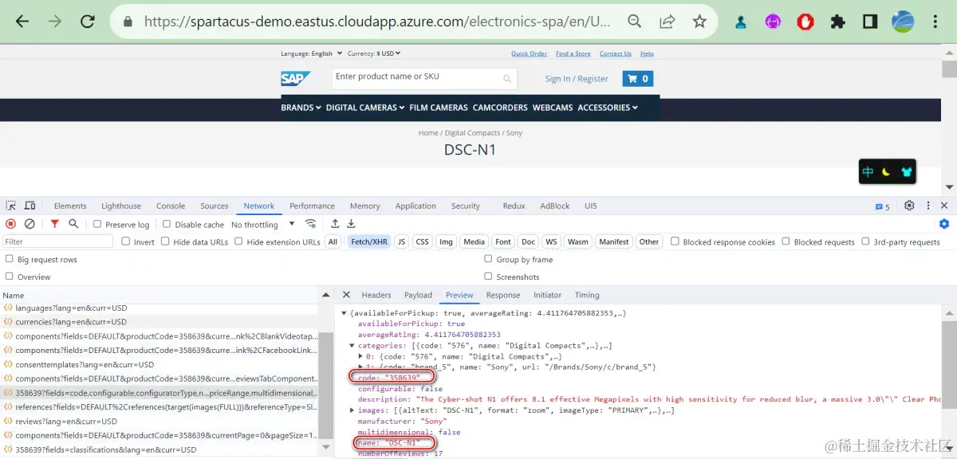The width and height of the screenshot is (957, 459).
Task: Expand the BRANDS navigation menu
Action: click(301, 108)
